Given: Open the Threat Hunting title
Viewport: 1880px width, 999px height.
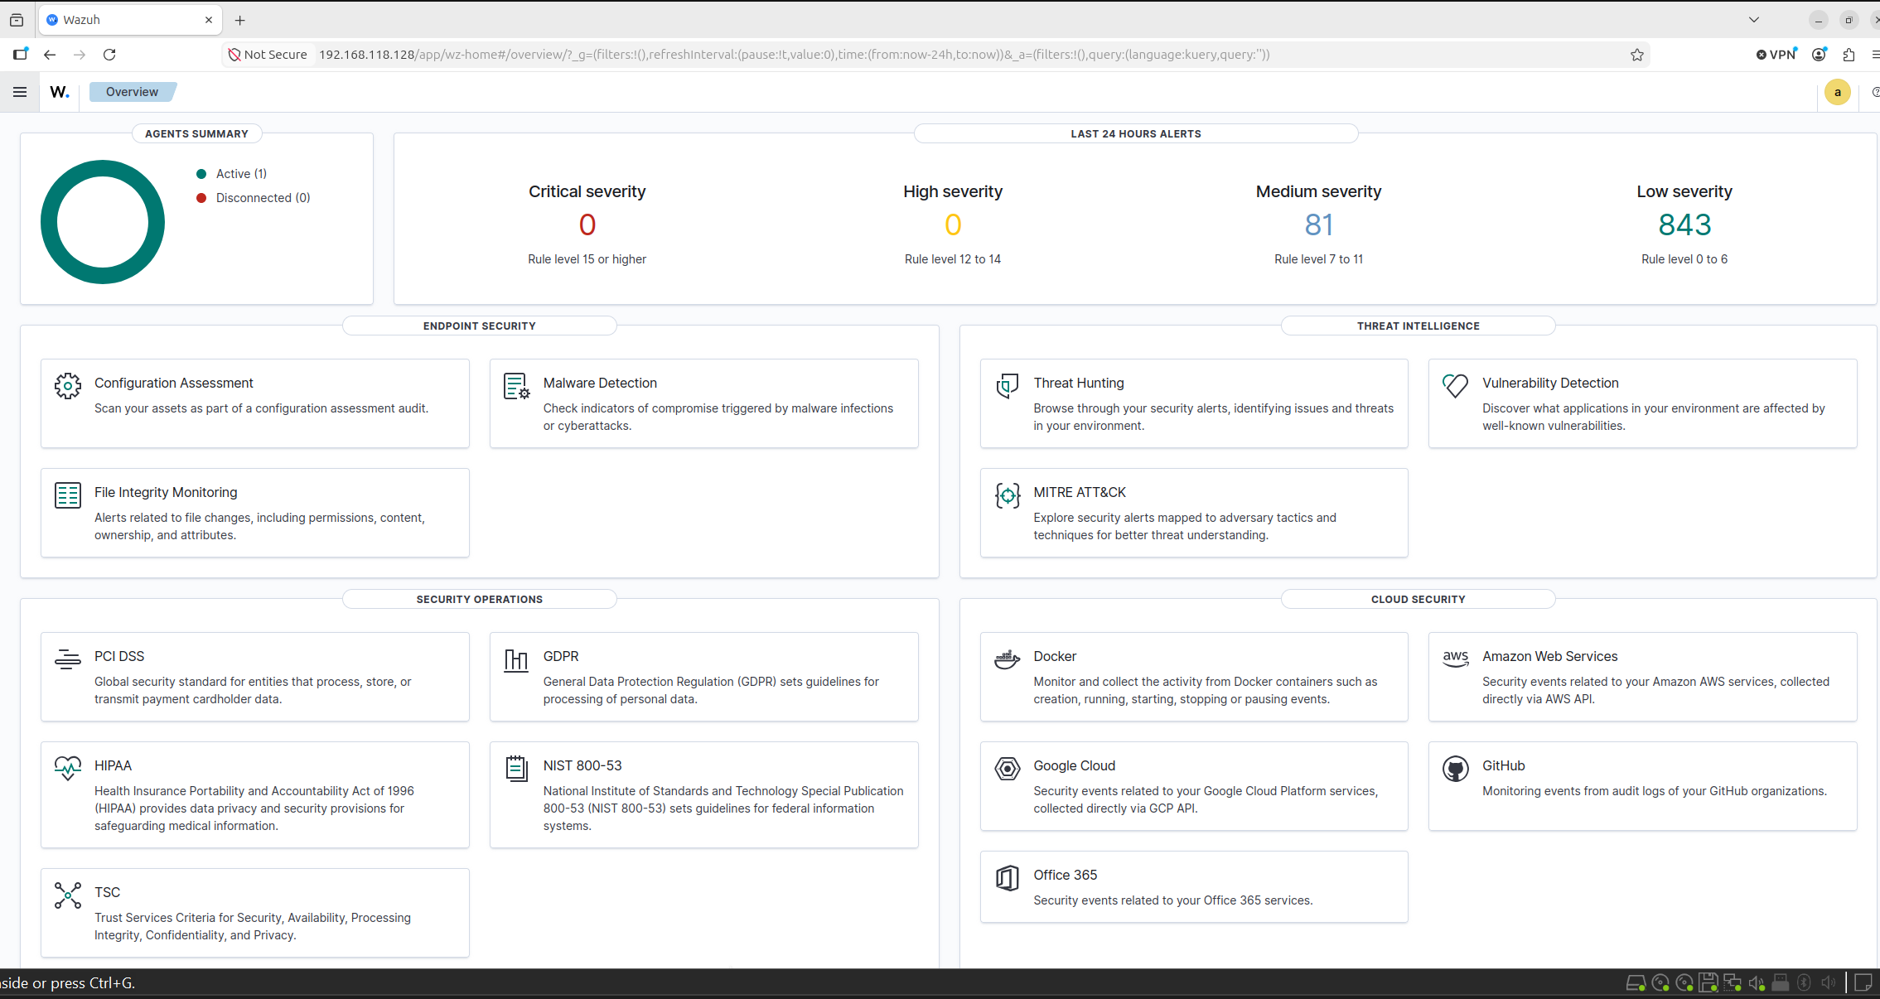Looking at the screenshot, I should pyautogui.click(x=1079, y=383).
